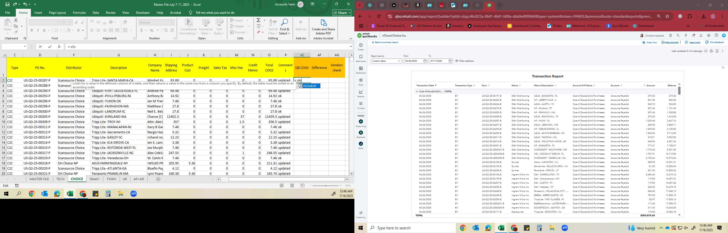This screenshot has height=233, width=728.
Task: Click the print report icon in QuickBooks
Action: pos(711,51)
